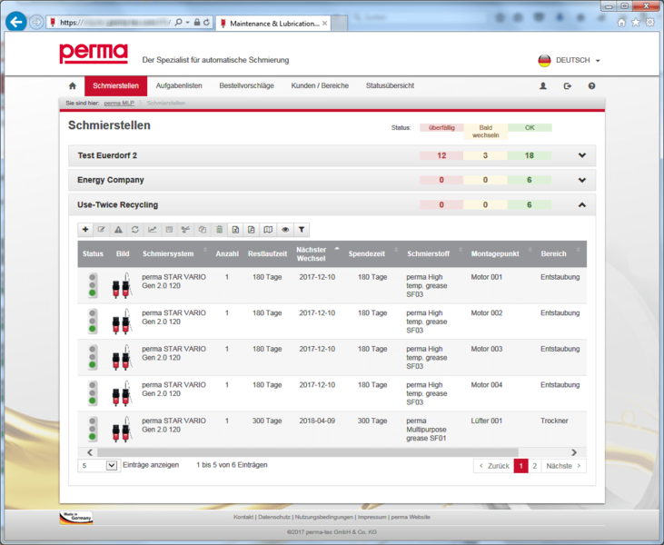The width and height of the screenshot is (664, 545).
Task: Expand the Test Euerdorf 2 section
Action: tap(582, 155)
